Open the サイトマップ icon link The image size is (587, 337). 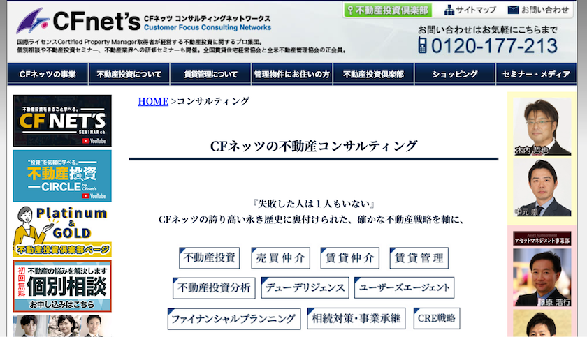(x=470, y=10)
